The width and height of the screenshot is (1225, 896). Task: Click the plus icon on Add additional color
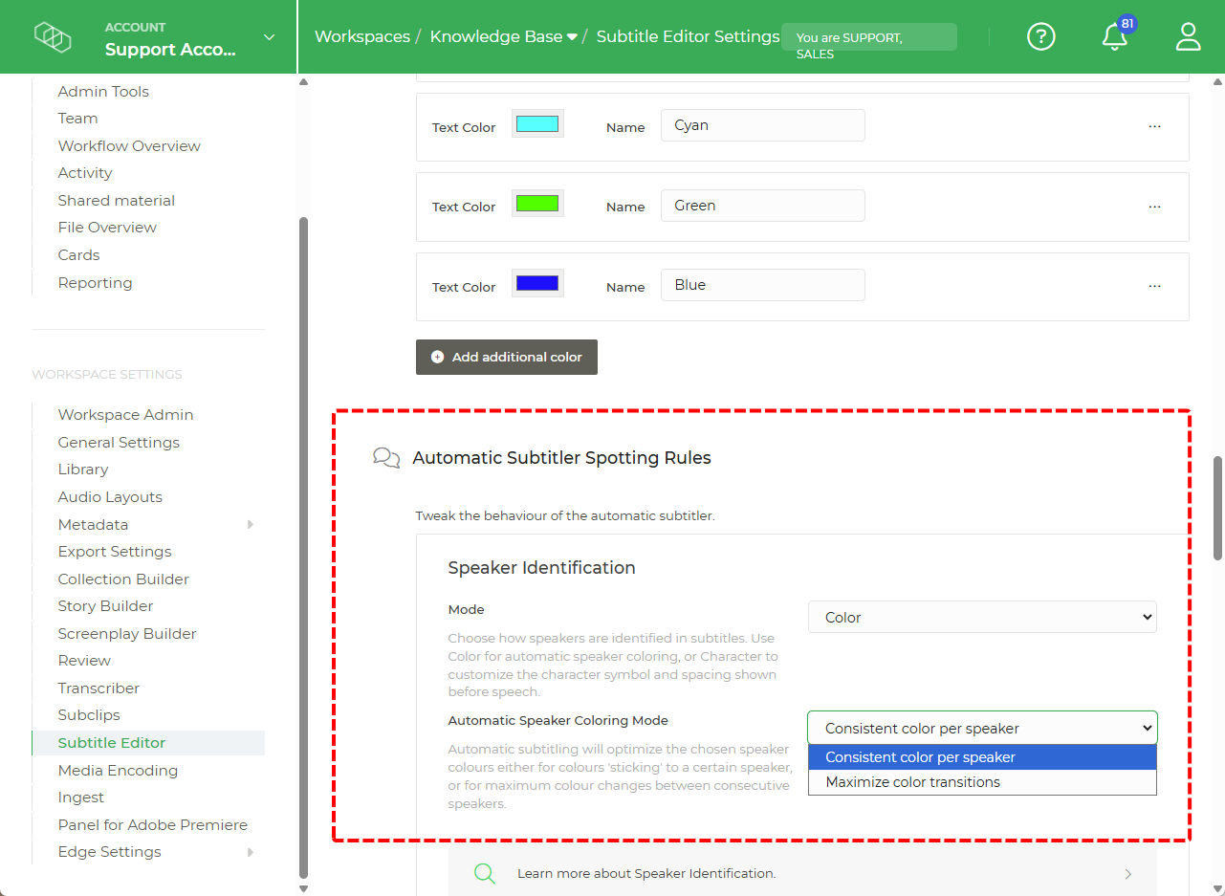tap(438, 357)
